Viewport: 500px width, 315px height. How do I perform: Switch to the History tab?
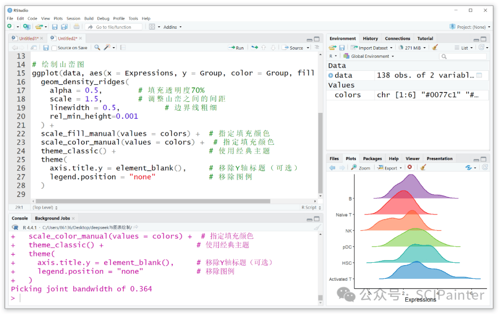pyautogui.click(x=370, y=38)
